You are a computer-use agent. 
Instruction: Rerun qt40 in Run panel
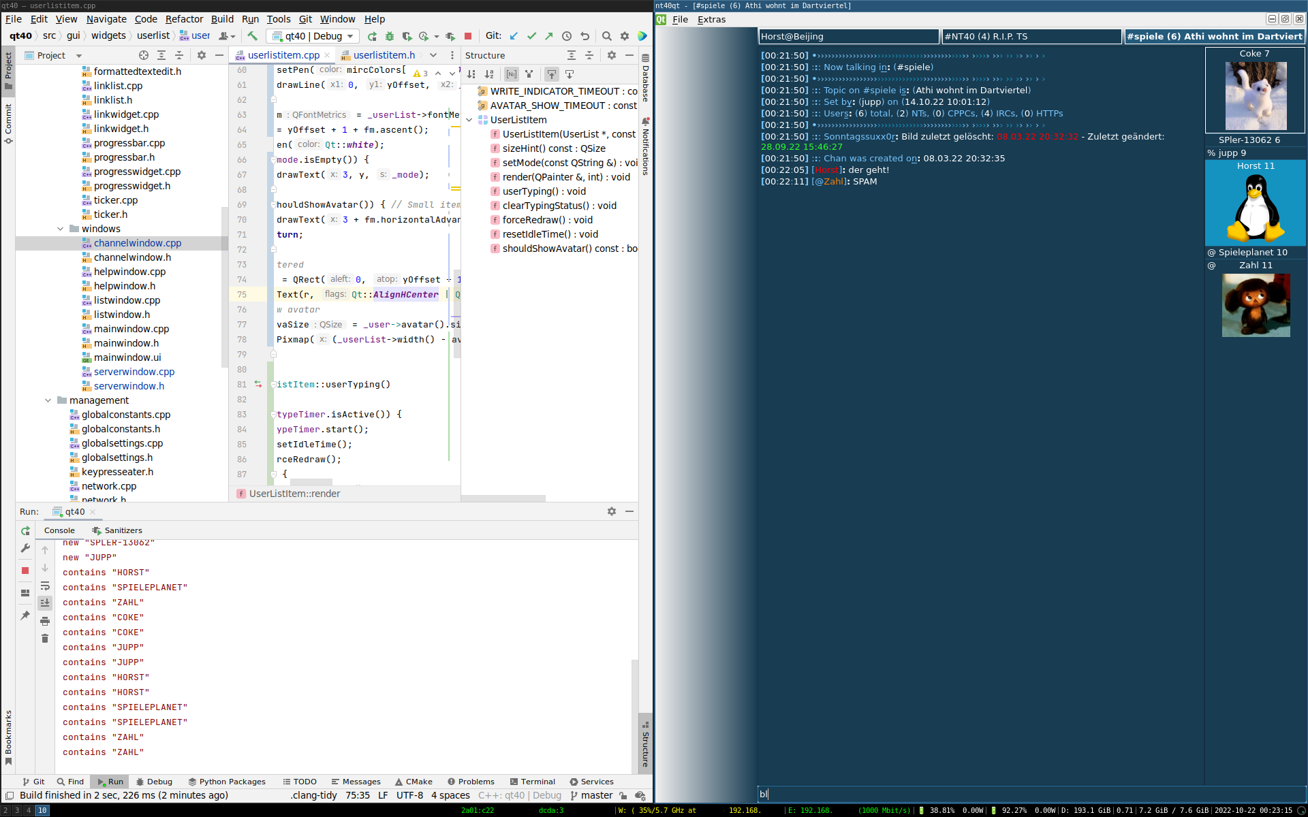pos(25,530)
